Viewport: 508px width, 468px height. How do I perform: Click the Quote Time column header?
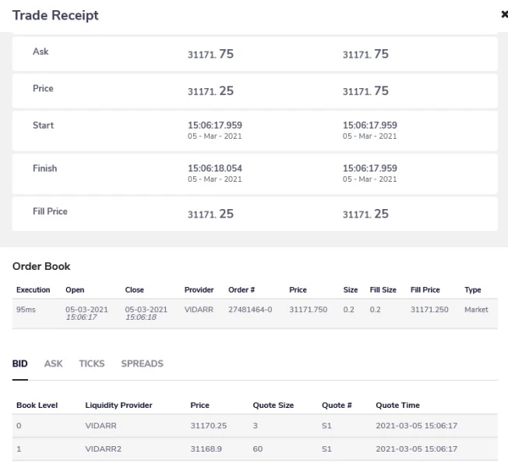(x=397, y=406)
